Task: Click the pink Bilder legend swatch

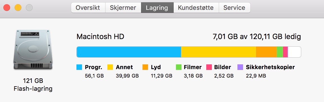Action: click(209, 67)
